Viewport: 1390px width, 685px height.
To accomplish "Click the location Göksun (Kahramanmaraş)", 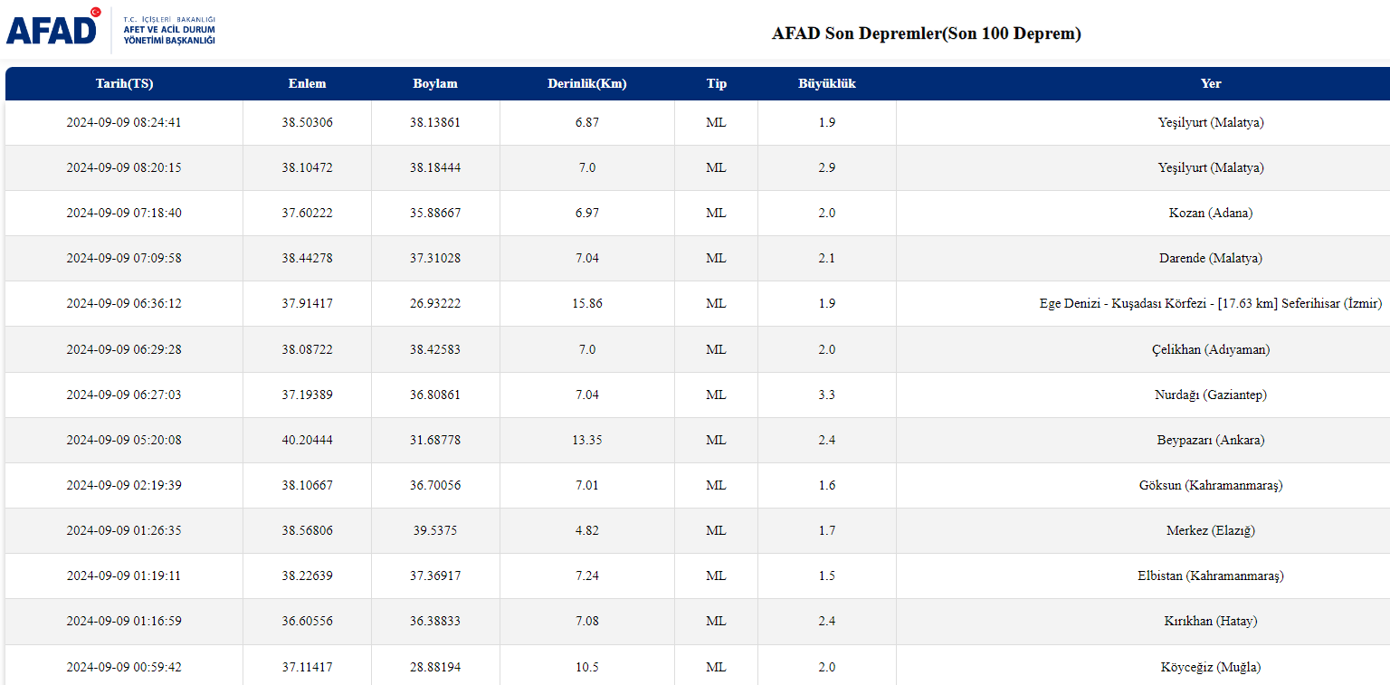I will tap(1211, 485).
